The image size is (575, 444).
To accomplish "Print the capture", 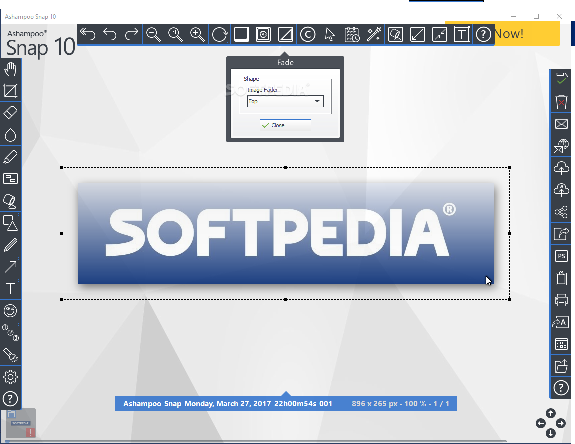I will [x=561, y=300].
